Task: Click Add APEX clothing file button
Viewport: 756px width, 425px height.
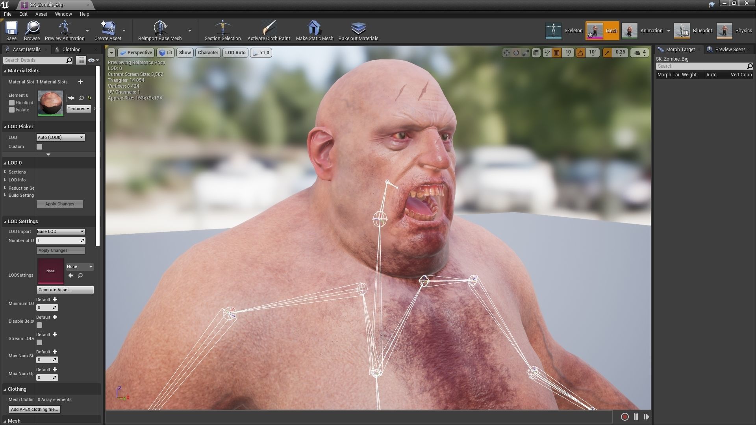Action: (x=34, y=409)
